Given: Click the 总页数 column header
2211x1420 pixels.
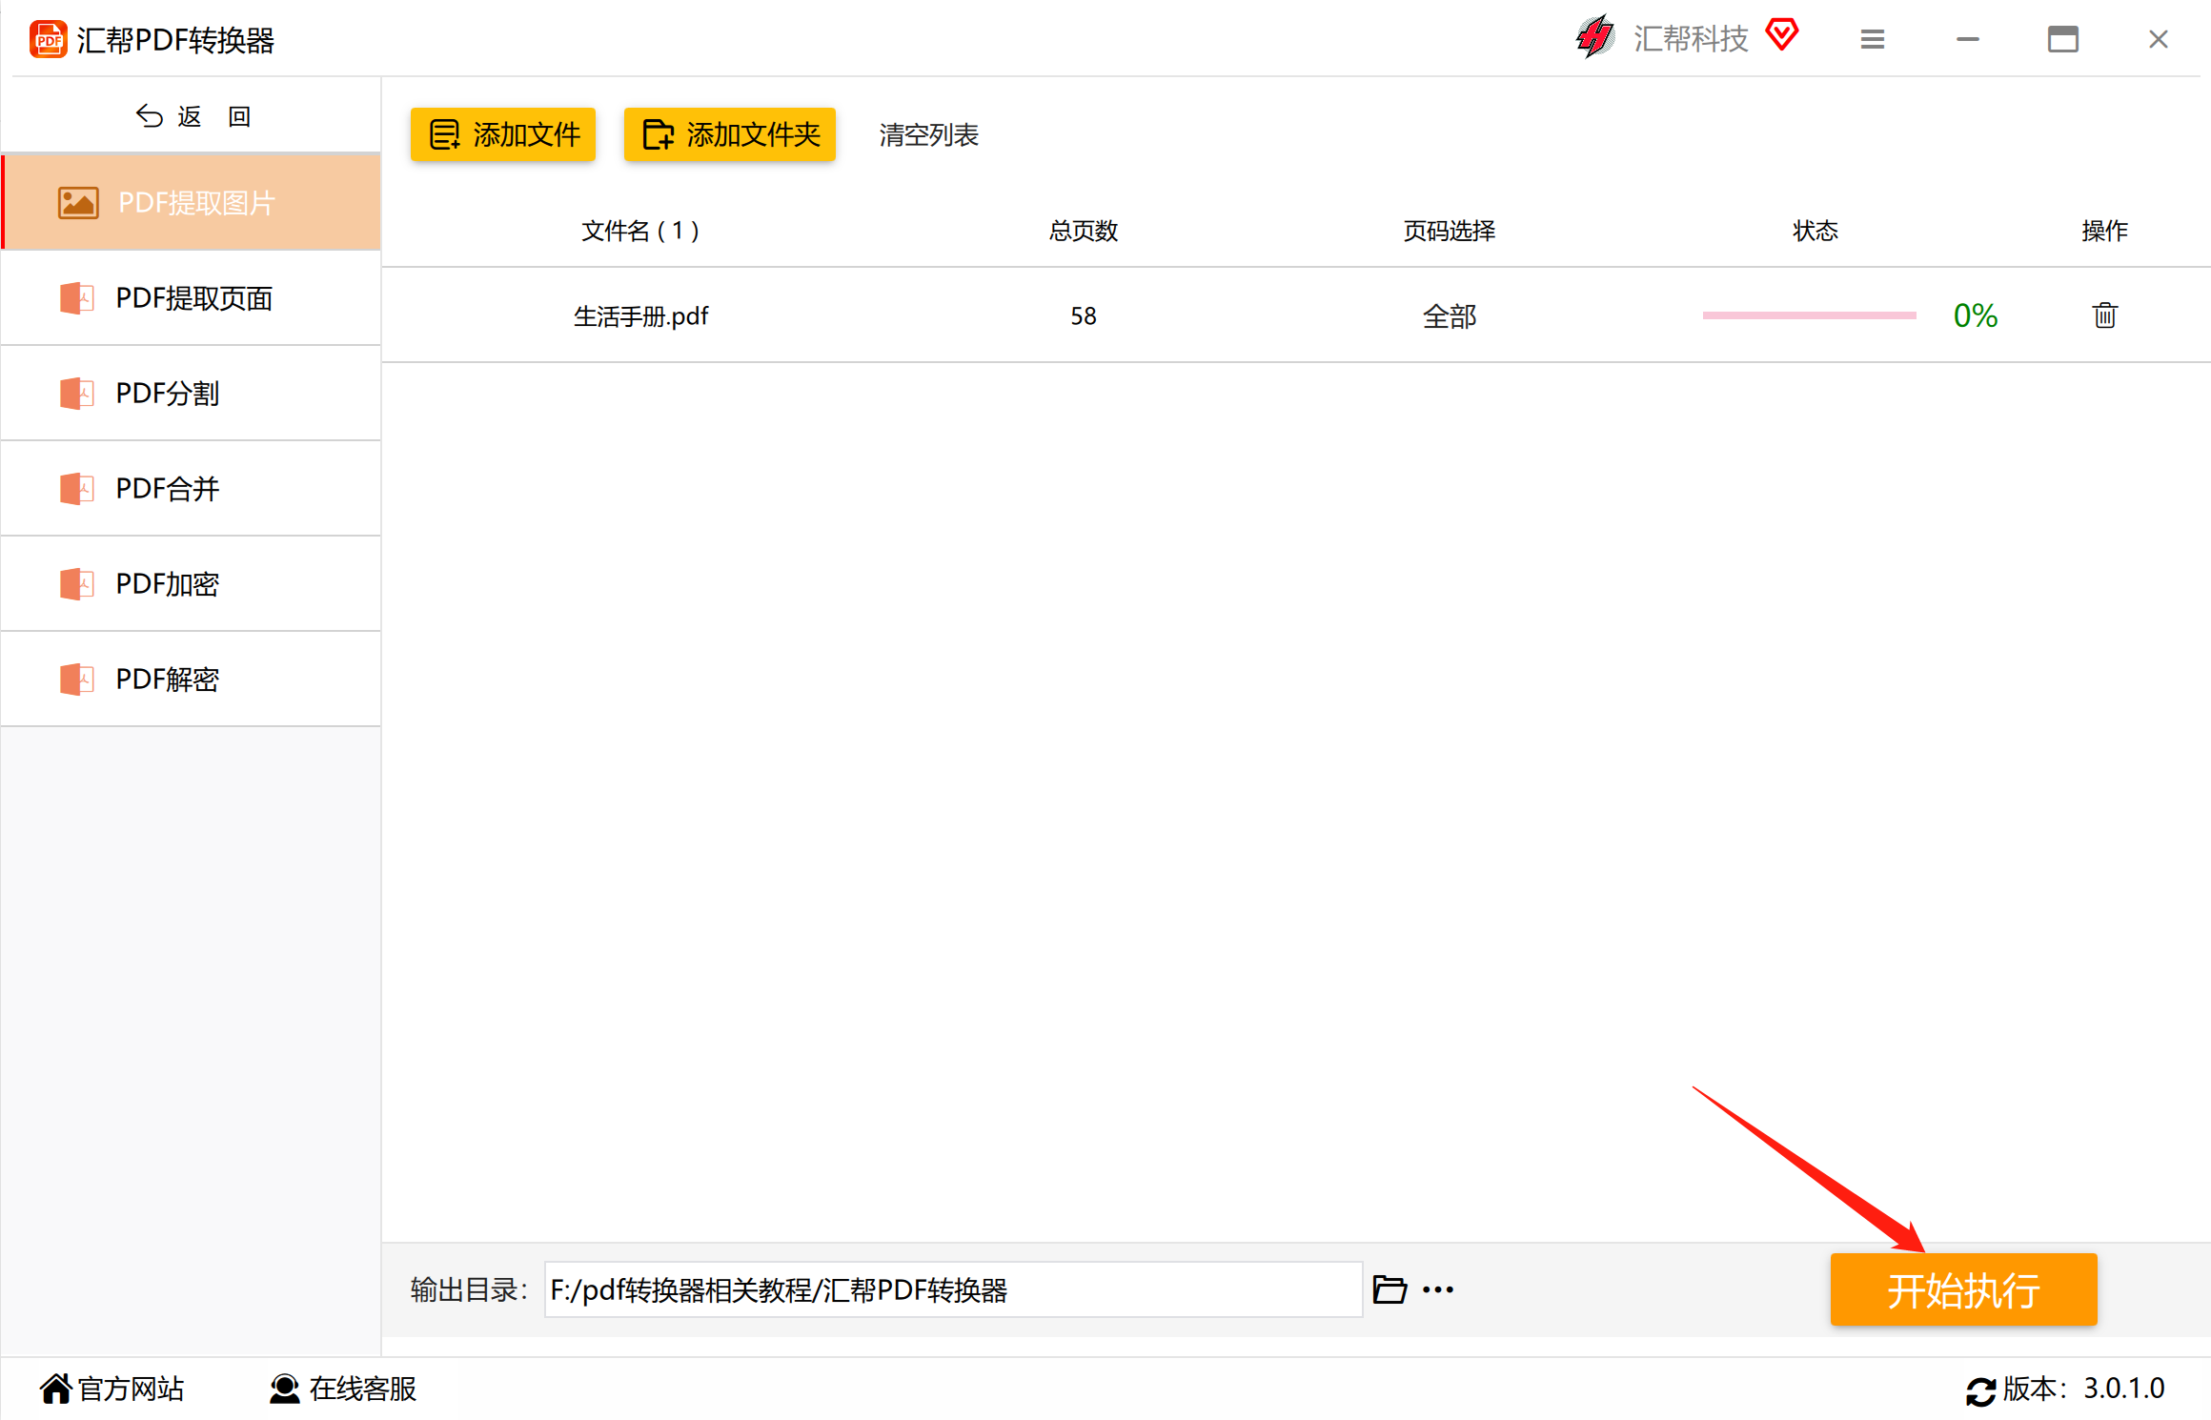Looking at the screenshot, I should [x=1084, y=231].
